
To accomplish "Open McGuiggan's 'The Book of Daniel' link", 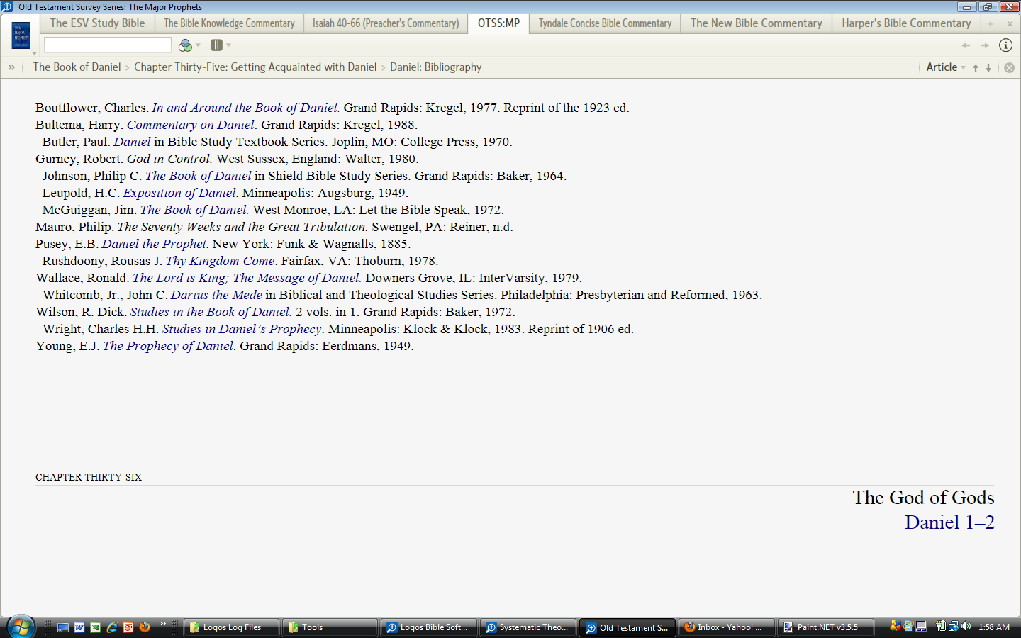I will click(x=194, y=210).
